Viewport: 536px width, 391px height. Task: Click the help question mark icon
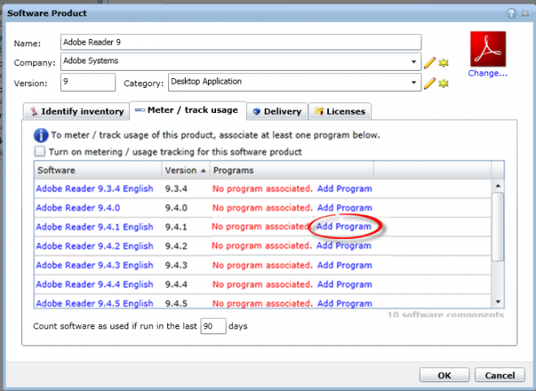(x=512, y=13)
